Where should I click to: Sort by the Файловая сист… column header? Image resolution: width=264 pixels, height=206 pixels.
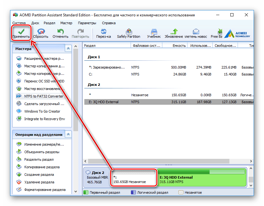point(147,46)
